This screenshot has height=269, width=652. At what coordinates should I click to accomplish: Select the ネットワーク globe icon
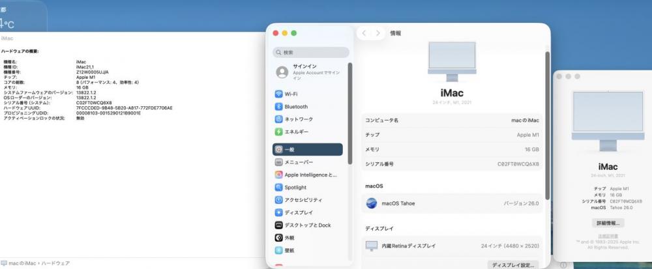278,119
